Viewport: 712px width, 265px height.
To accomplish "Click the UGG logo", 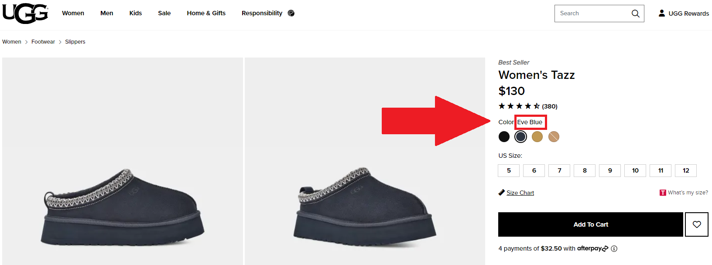I will (x=25, y=14).
